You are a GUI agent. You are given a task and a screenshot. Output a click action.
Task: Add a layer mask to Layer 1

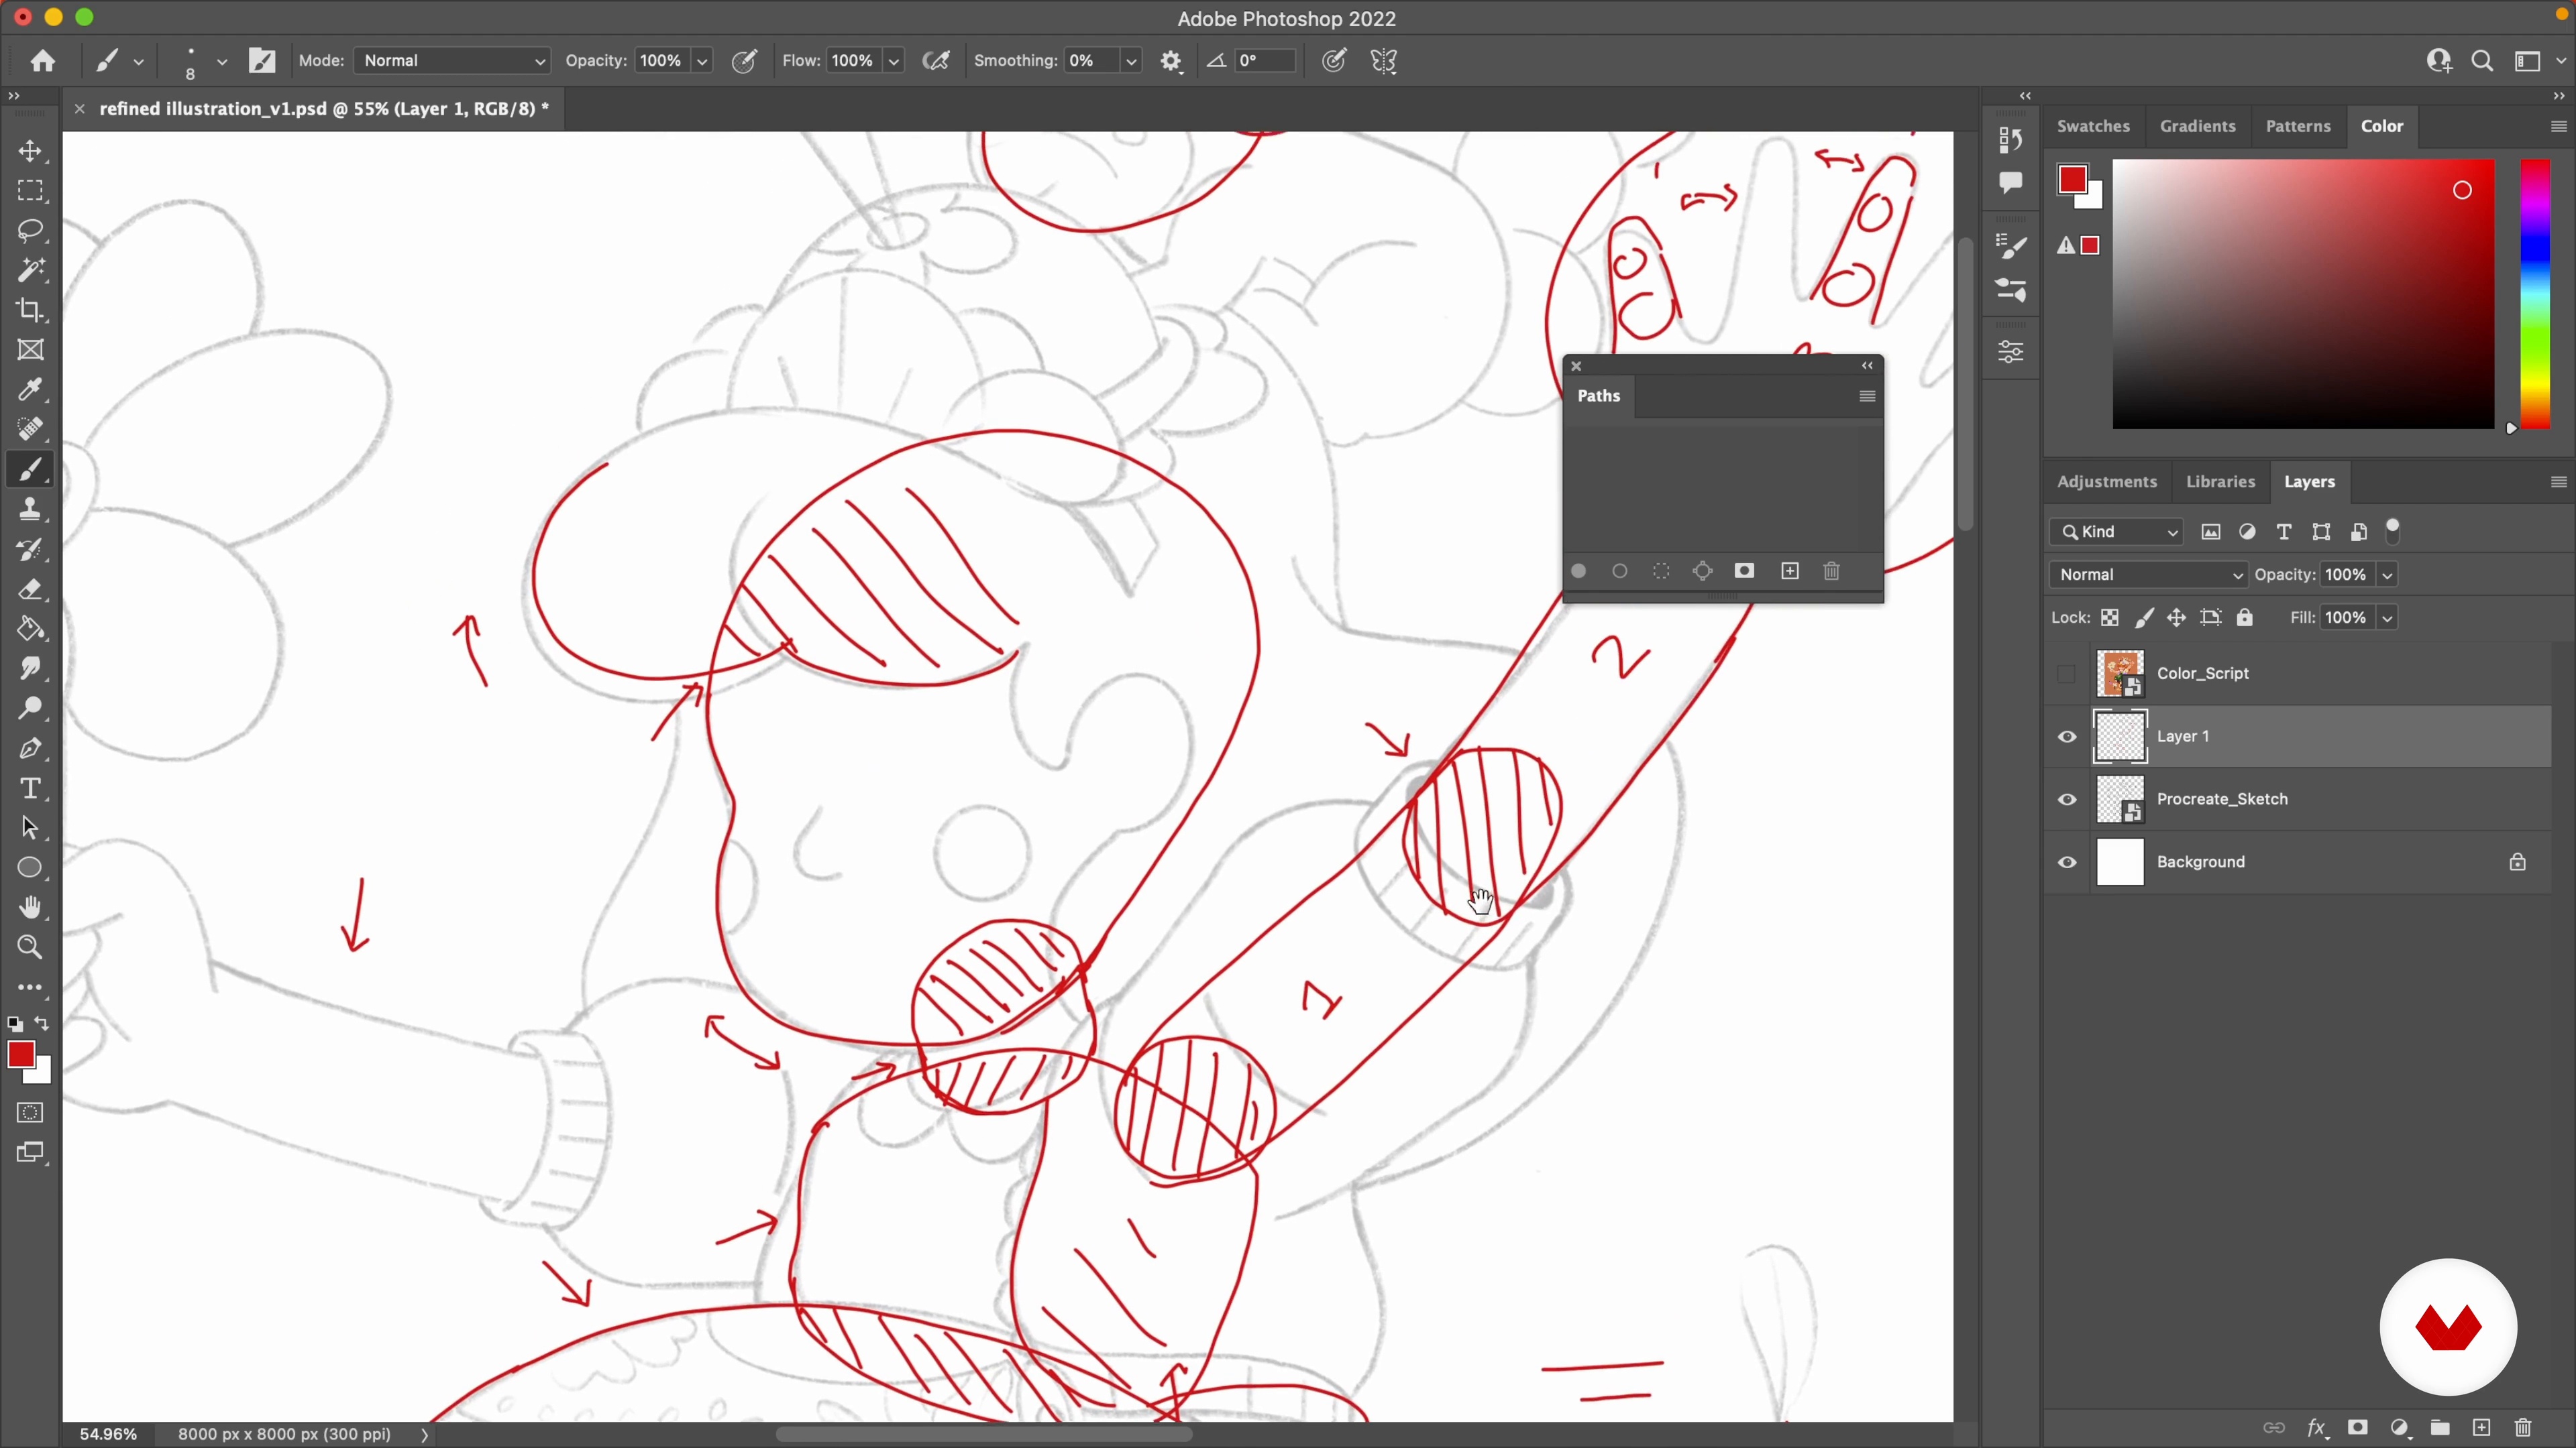pos(2358,1428)
